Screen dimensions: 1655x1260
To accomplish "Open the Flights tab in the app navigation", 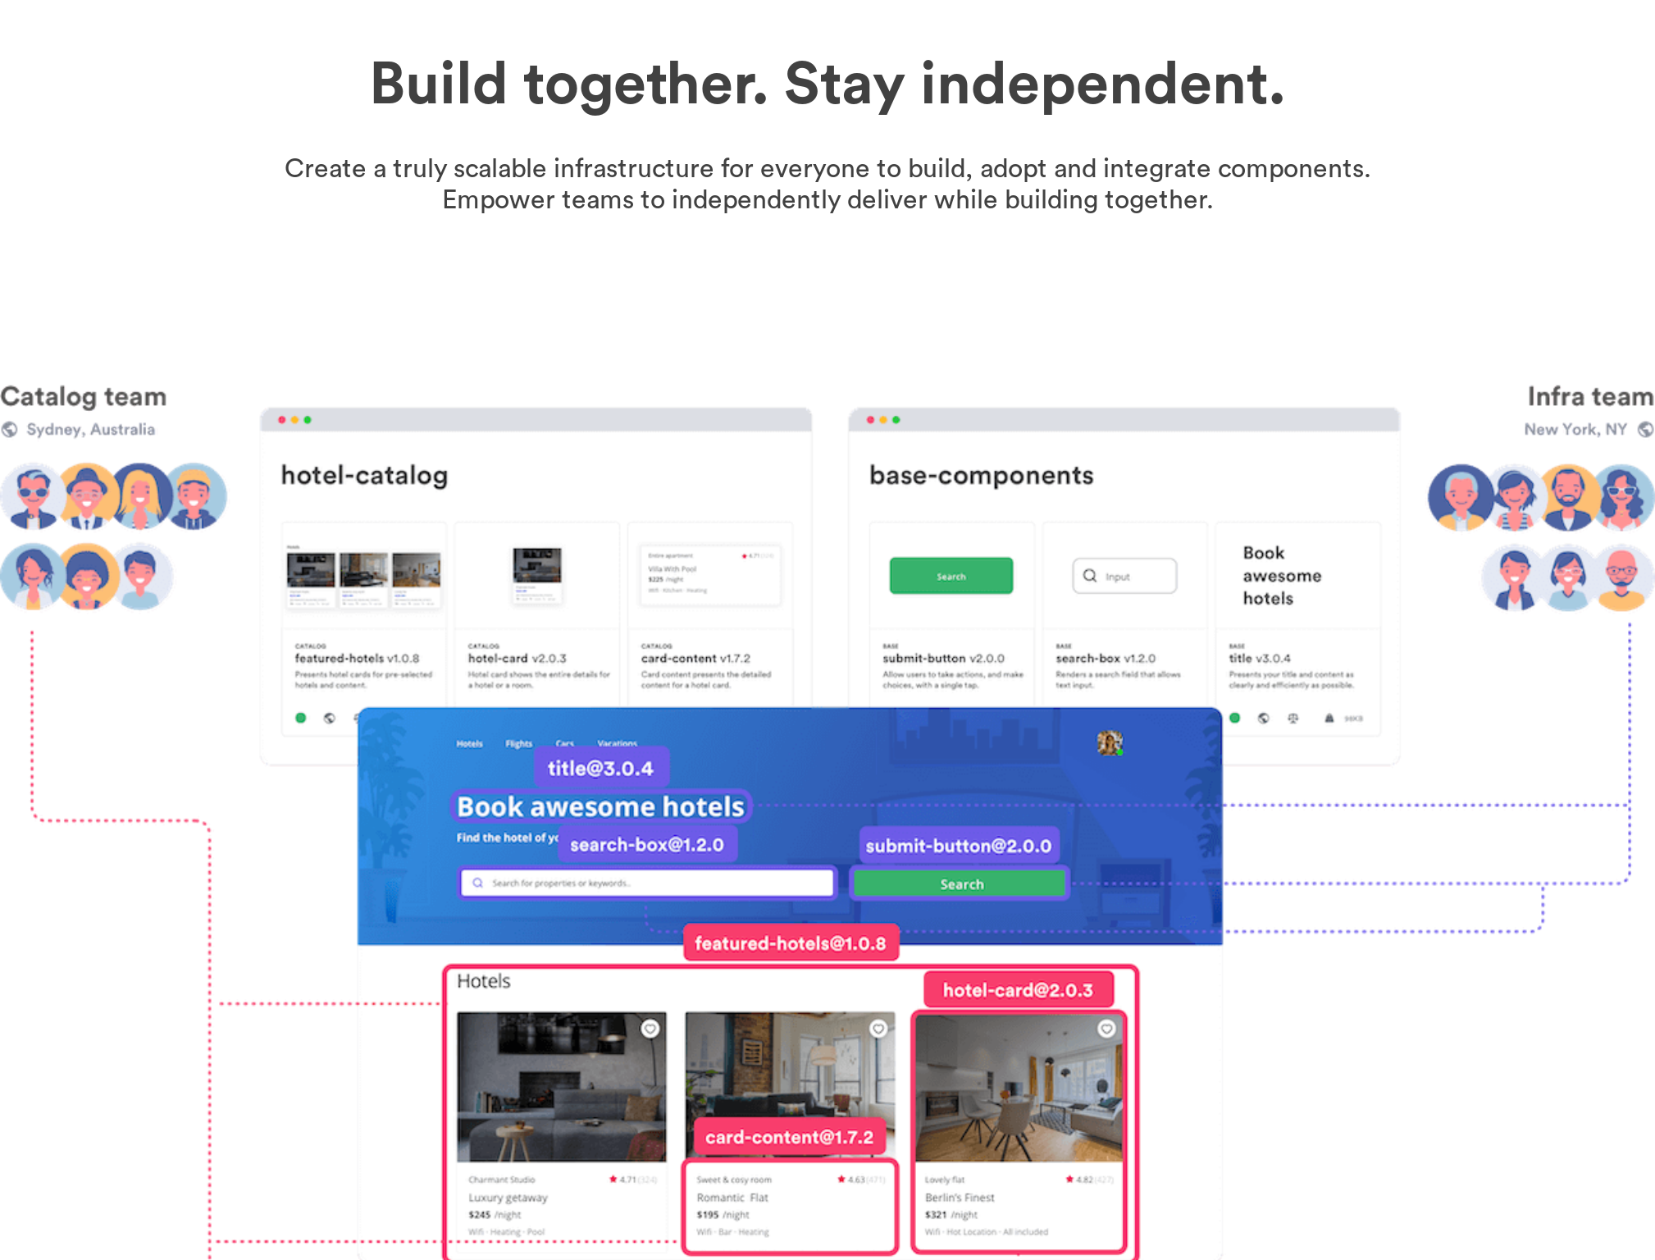I will [x=519, y=744].
